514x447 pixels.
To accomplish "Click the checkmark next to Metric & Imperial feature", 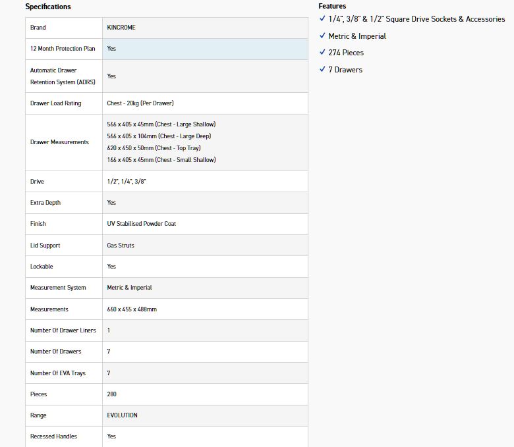I will click(x=322, y=36).
